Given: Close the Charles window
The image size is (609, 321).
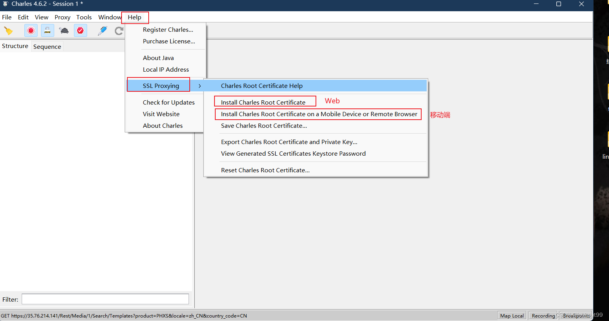Looking at the screenshot, I should point(582,4).
